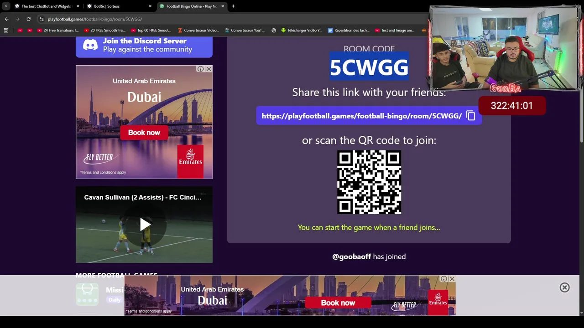584x328 pixels.
Task: Go forward to next page
Action: click(x=17, y=19)
